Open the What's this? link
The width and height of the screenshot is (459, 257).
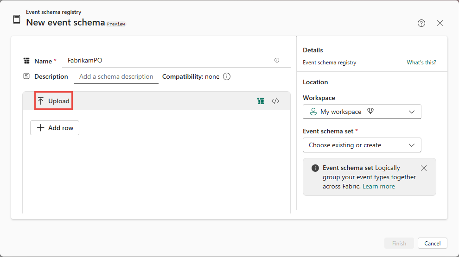coord(421,63)
